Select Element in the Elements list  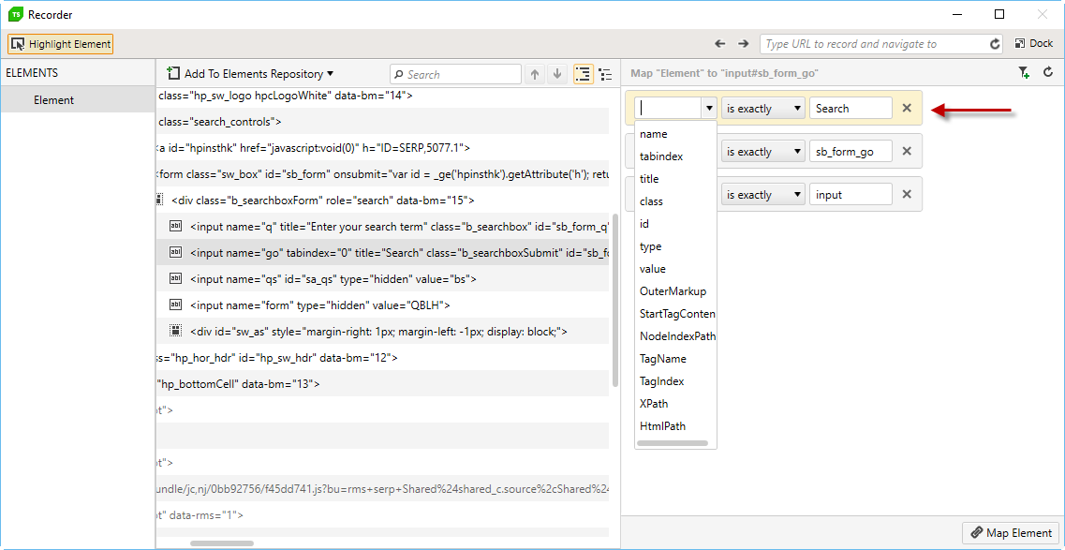[x=78, y=100]
